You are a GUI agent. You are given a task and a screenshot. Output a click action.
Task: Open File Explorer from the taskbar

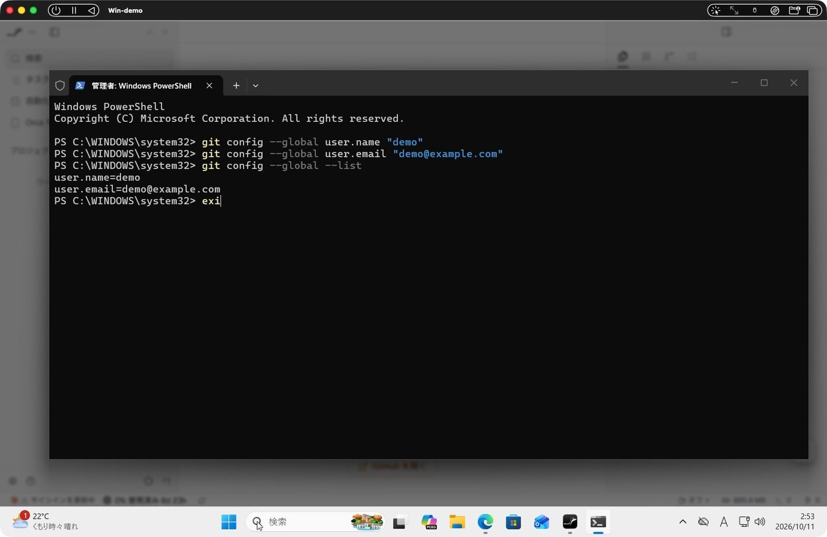[x=457, y=522]
